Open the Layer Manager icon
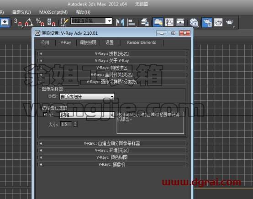The width and height of the screenshot is (253, 199). (145, 22)
